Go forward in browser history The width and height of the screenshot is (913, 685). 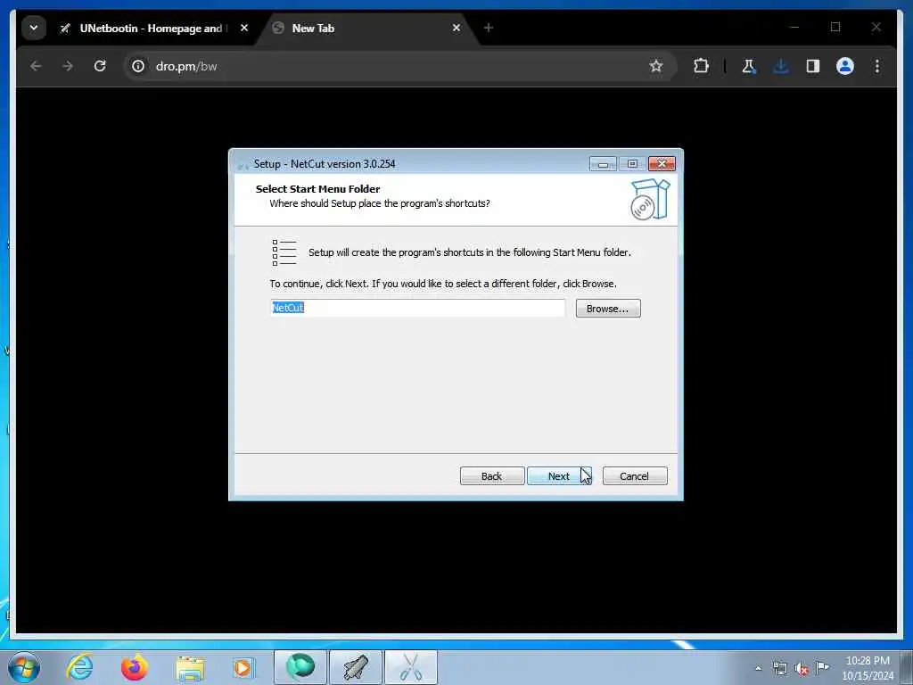pyautogui.click(x=68, y=66)
